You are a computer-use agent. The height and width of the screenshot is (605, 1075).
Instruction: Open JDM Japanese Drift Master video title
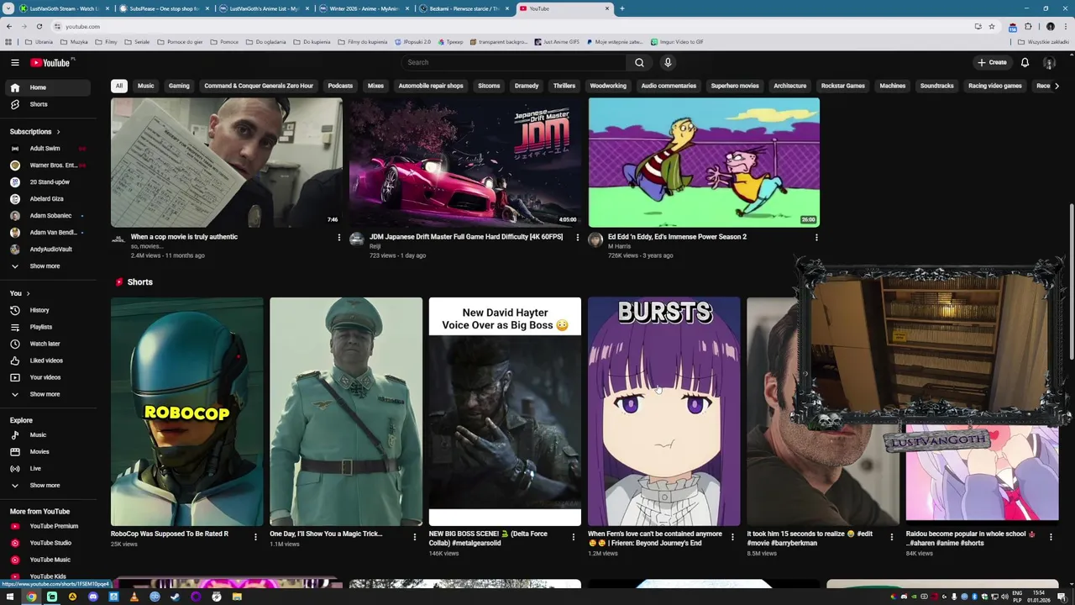466,237
